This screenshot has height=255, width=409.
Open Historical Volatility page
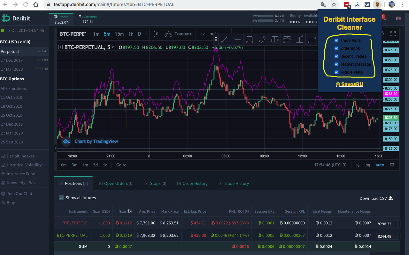tap(21, 165)
